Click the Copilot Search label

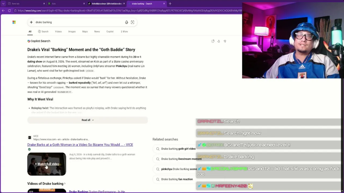point(39,41)
